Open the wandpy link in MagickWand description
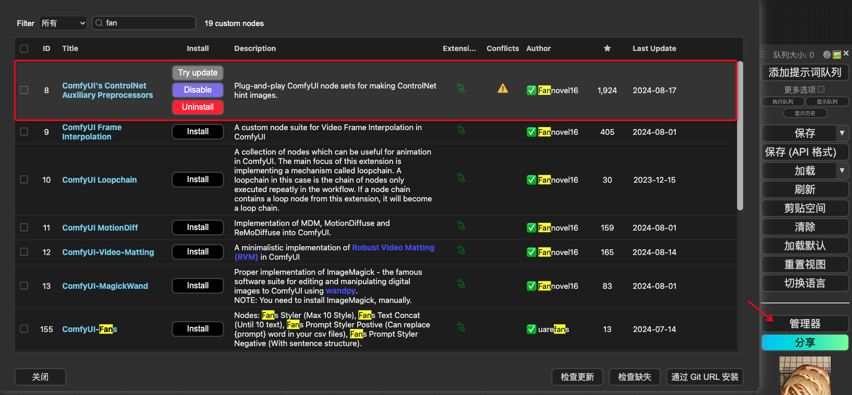 tap(340, 291)
